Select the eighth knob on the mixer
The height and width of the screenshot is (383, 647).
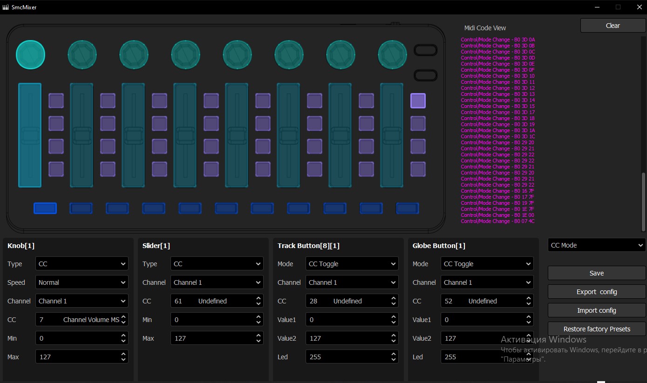pos(392,54)
